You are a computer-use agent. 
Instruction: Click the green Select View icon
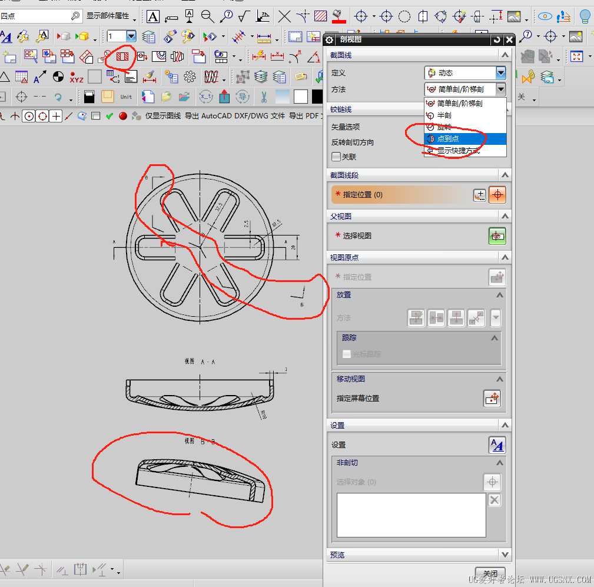click(497, 236)
